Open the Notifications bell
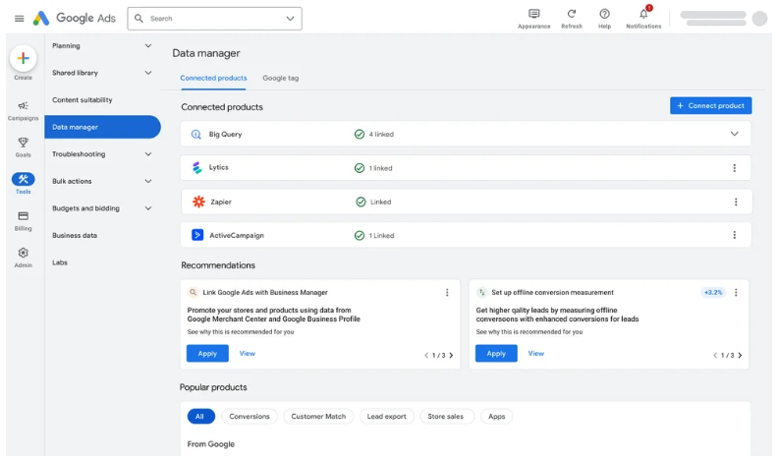Screen dimensions: 778x462 643,14
